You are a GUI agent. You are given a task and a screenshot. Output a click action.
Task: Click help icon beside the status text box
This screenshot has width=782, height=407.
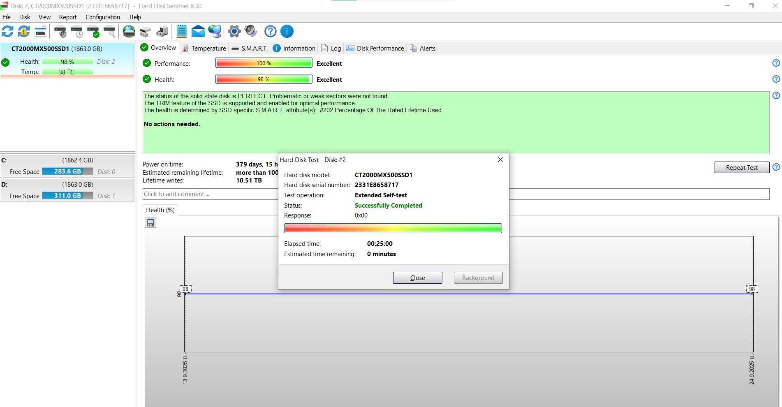point(776,95)
